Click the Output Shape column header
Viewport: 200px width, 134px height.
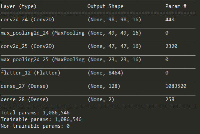coord(105,6)
